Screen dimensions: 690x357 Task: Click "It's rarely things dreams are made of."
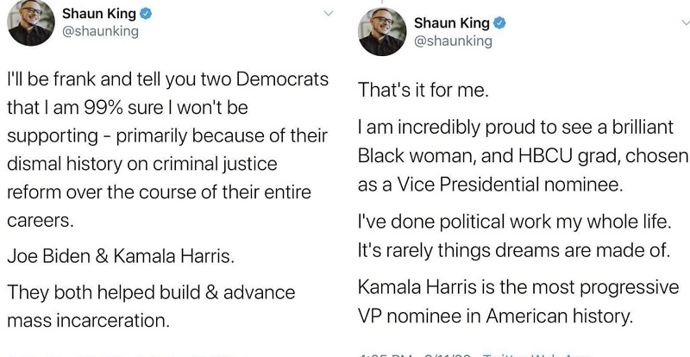[x=513, y=251]
